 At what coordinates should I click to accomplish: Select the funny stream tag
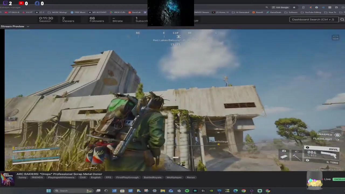(x=23, y=178)
